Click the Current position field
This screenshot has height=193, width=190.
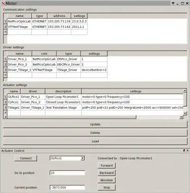point(67,187)
